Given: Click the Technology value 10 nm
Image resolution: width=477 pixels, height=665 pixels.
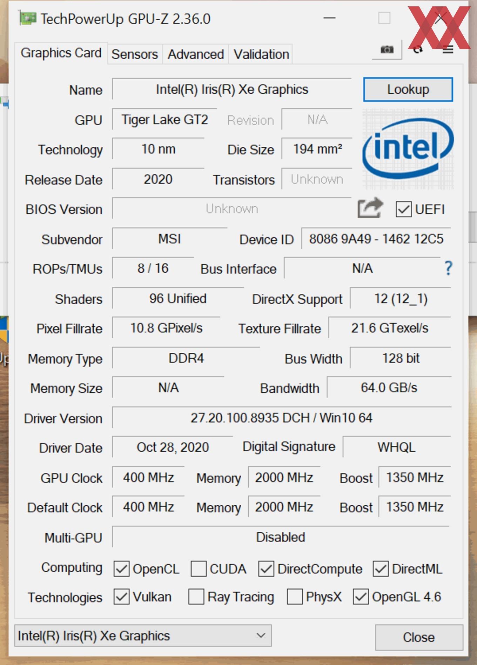Looking at the screenshot, I should (x=158, y=149).
